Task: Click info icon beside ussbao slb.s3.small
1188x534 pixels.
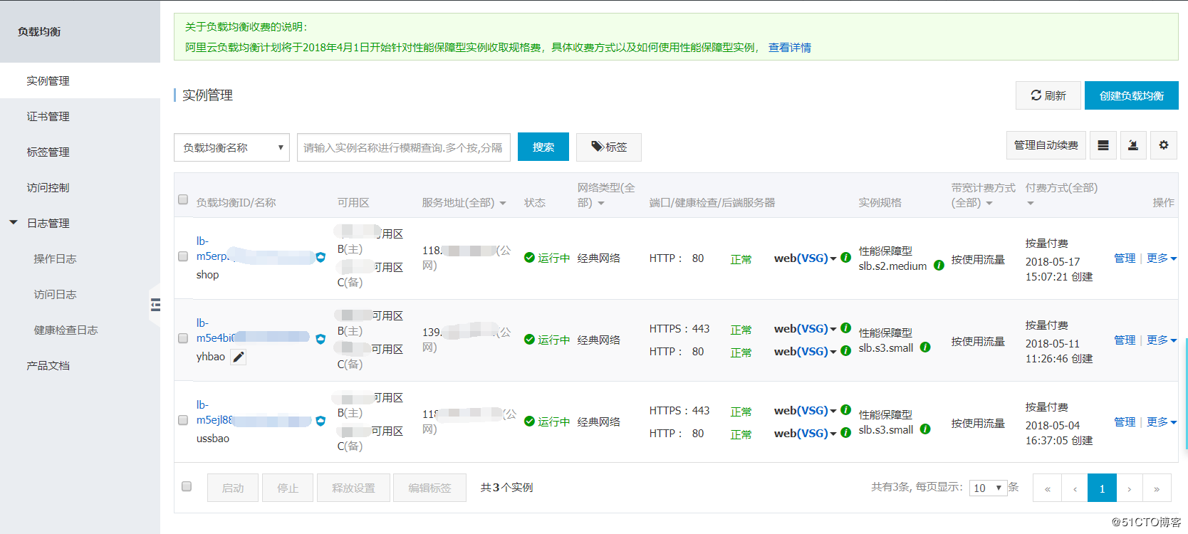Action: pos(925,429)
